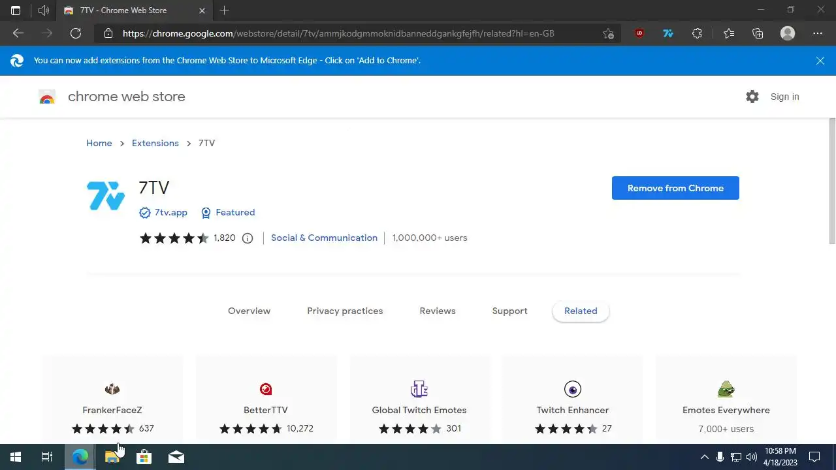Screen dimensions: 836x470
Task: Open Task View on the taskbar
Action: [x=47, y=457]
